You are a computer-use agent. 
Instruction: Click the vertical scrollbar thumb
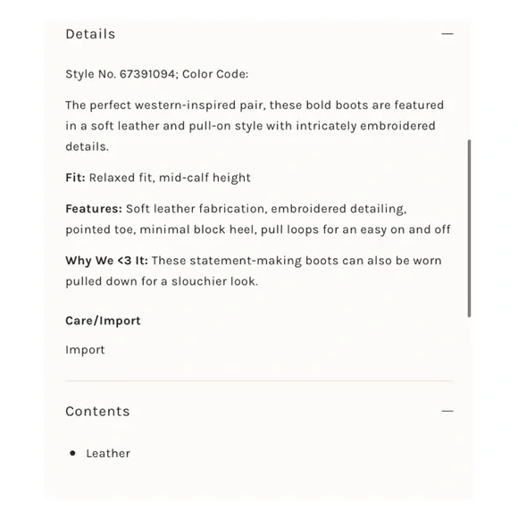469,229
